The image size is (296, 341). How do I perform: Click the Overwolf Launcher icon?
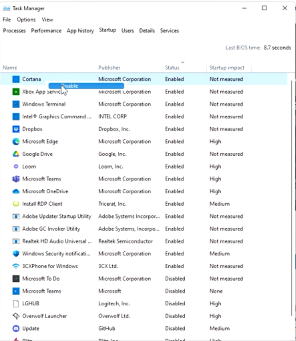(x=16, y=316)
